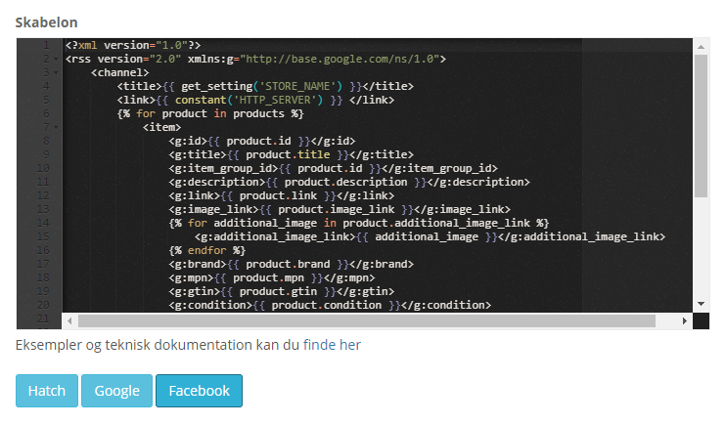726x425 pixels.
Task: Click the g:mpn line
Action: pos(272,277)
